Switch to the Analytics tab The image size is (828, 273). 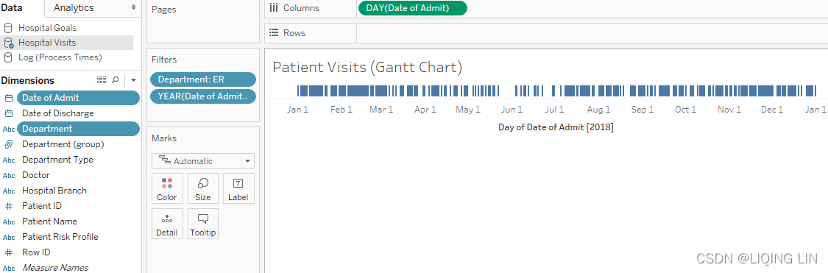[x=74, y=7]
